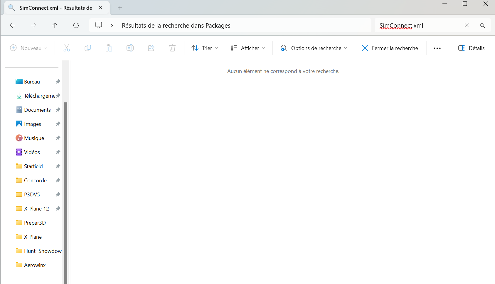Click the 'Aucun élément ne correspond' message
Screen dimensions: 495x284
[283, 71]
